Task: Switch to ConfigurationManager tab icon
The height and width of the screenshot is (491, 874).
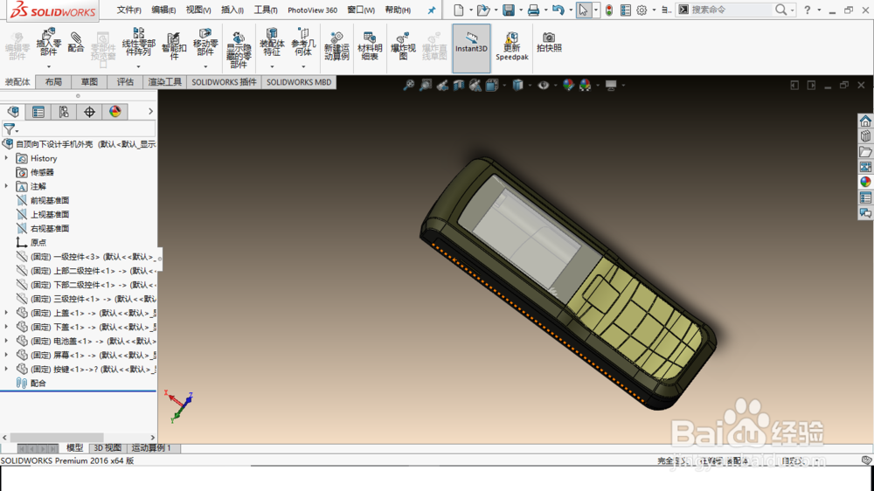Action: tap(64, 112)
